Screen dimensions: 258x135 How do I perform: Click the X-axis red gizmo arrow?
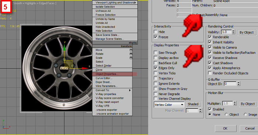[x=85, y=68]
